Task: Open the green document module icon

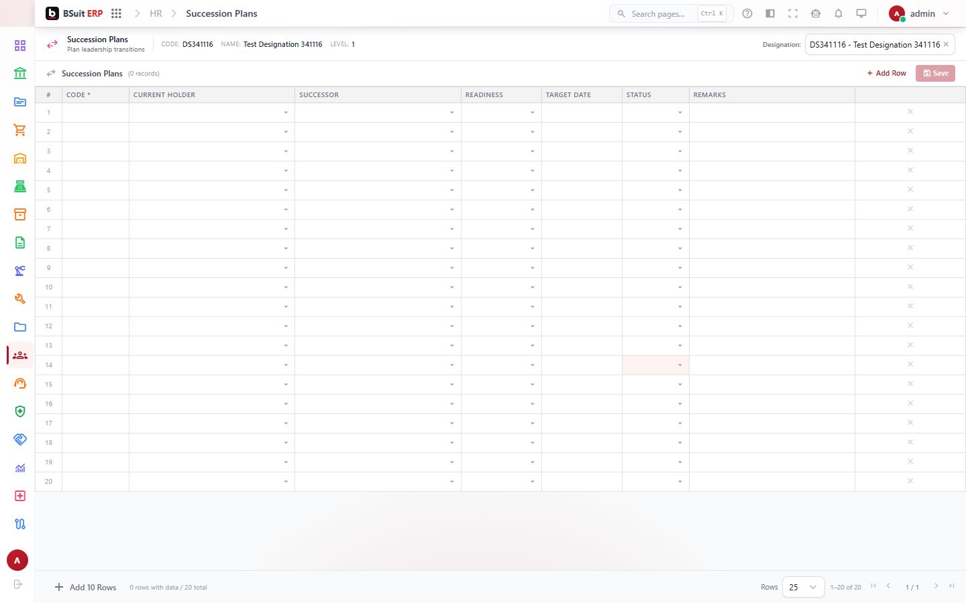Action: coord(20,243)
